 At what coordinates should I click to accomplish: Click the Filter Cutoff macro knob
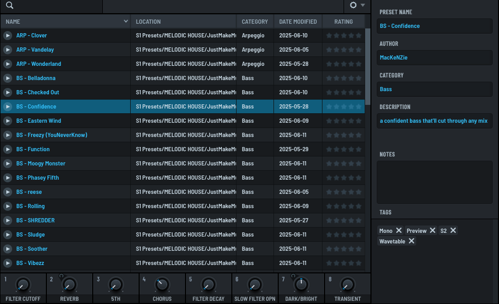pos(23,285)
